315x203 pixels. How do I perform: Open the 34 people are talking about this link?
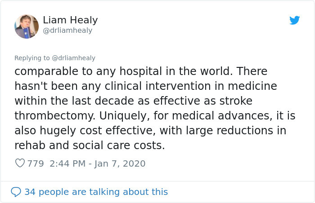tap(96, 192)
